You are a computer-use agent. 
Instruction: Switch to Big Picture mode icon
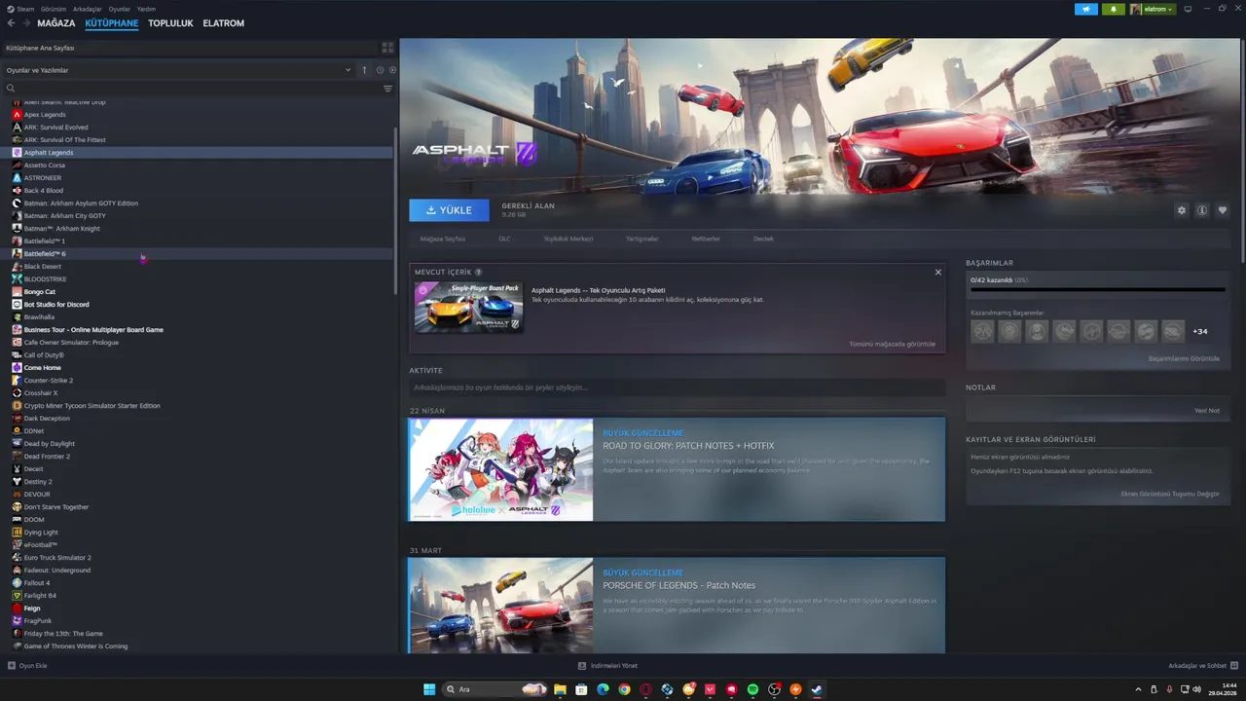[x=1188, y=9]
